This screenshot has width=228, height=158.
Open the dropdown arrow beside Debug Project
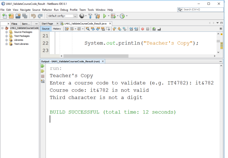point(118,16)
